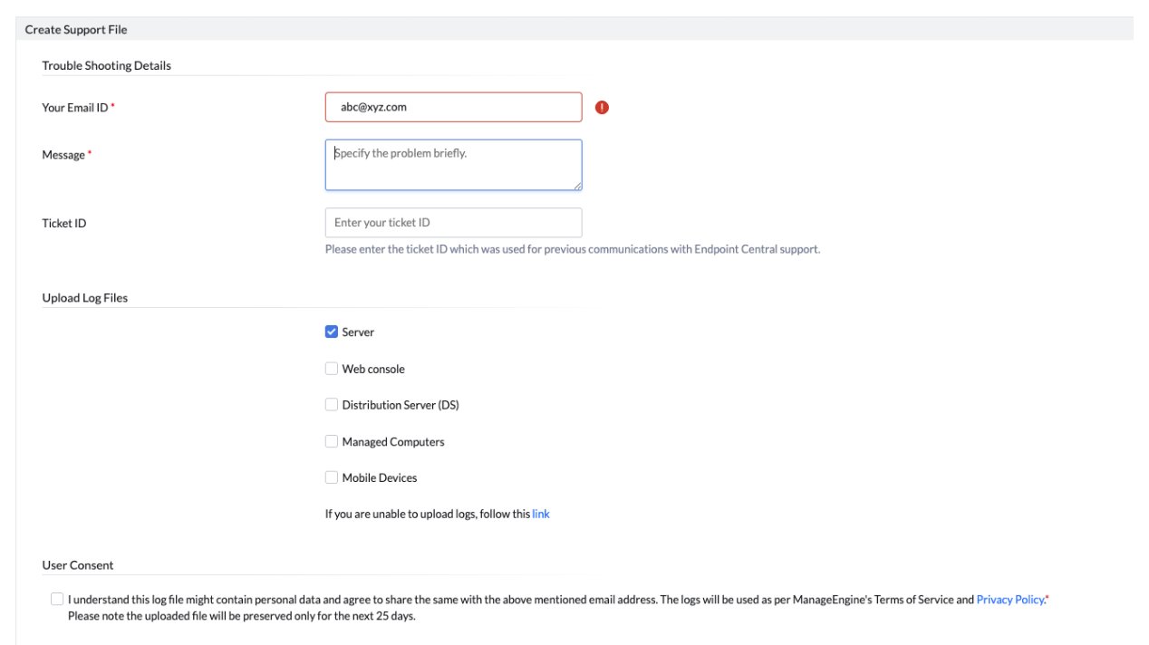
Task: Open the 'link' for manual log upload
Action: coord(541,514)
